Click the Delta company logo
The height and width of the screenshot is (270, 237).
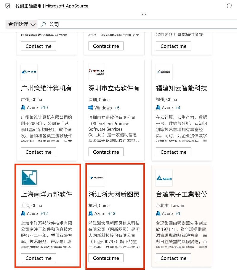tap(164, 178)
